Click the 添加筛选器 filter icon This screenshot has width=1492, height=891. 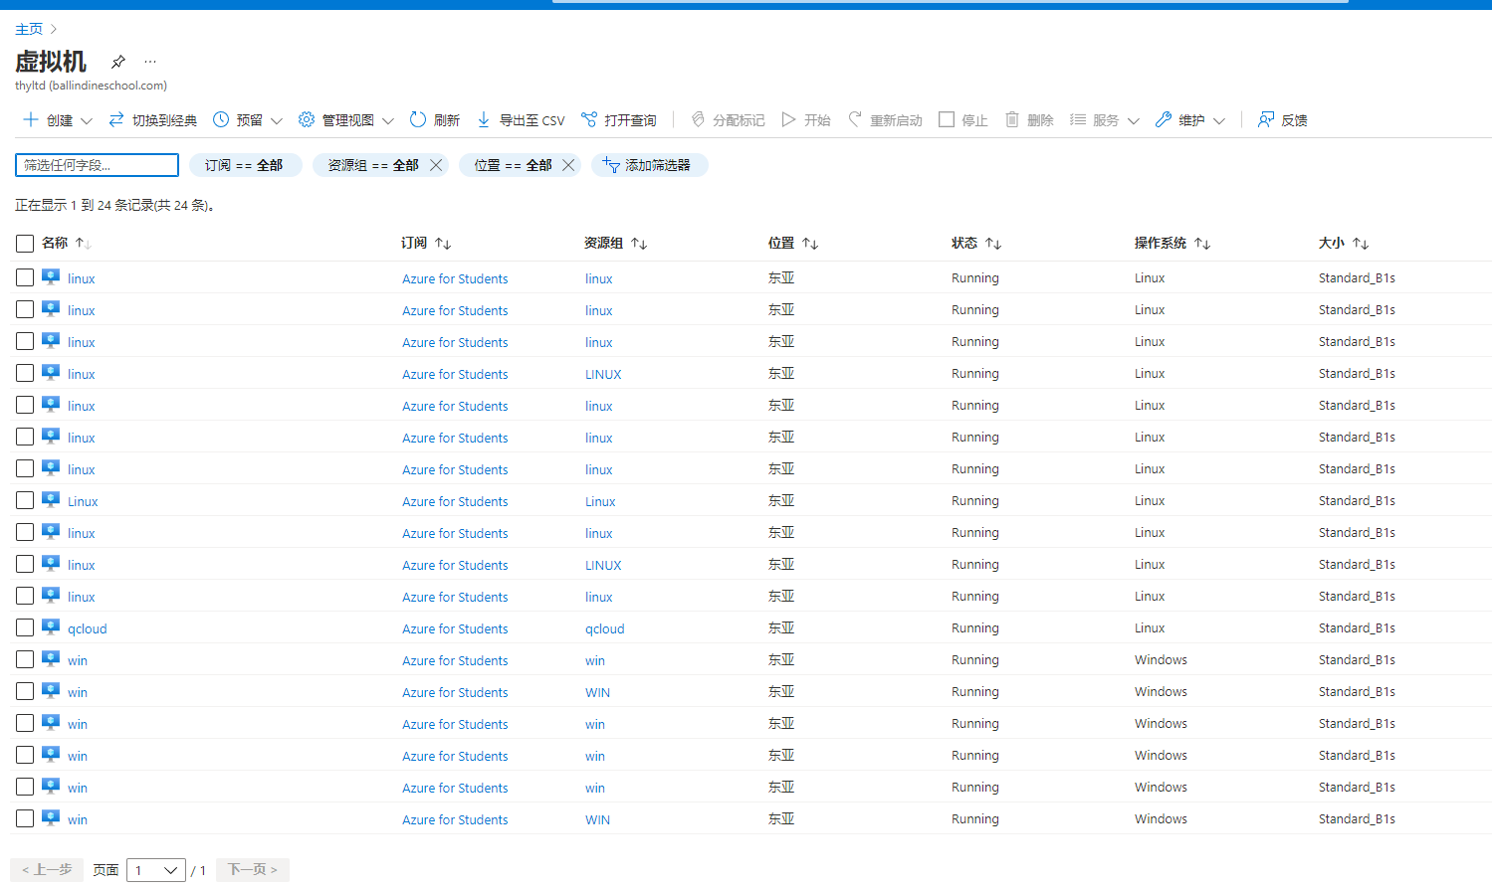pyautogui.click(x=611, y=165)
